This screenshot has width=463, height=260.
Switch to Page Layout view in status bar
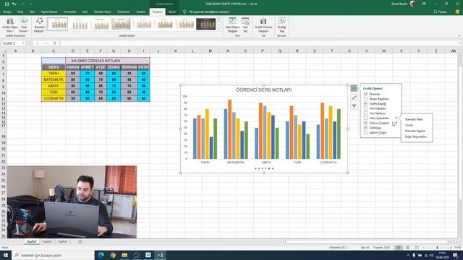(407, 248)
